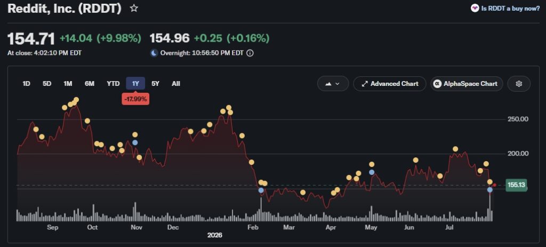Switch chart to 5Y range
Image resolution: width=546 pixels, height=247 pixels.
(x=155, y=84)
